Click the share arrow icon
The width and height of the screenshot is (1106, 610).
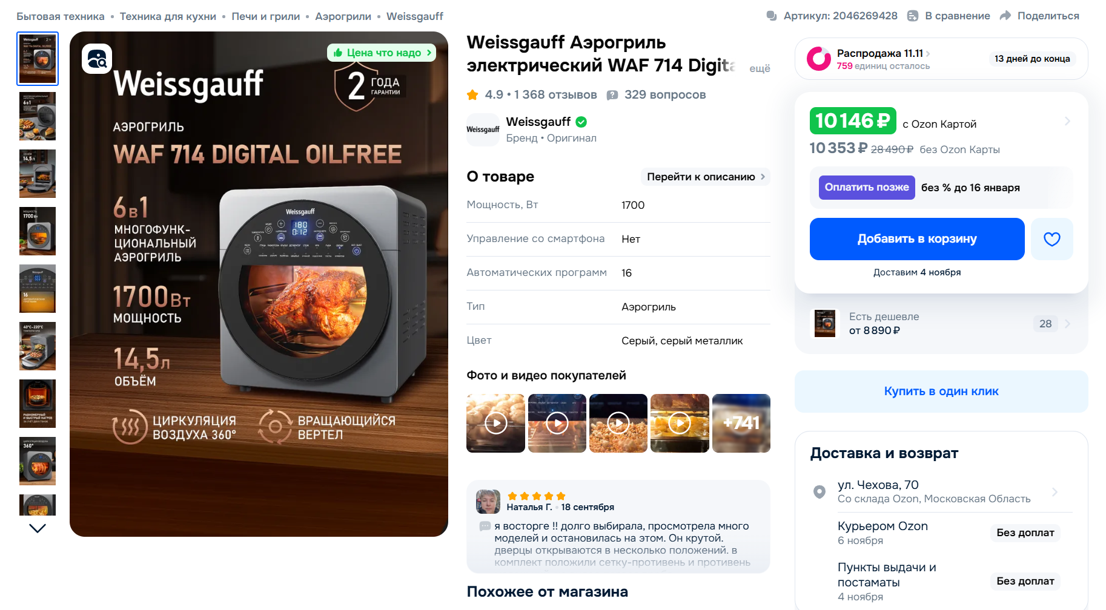pos(1005,16)
